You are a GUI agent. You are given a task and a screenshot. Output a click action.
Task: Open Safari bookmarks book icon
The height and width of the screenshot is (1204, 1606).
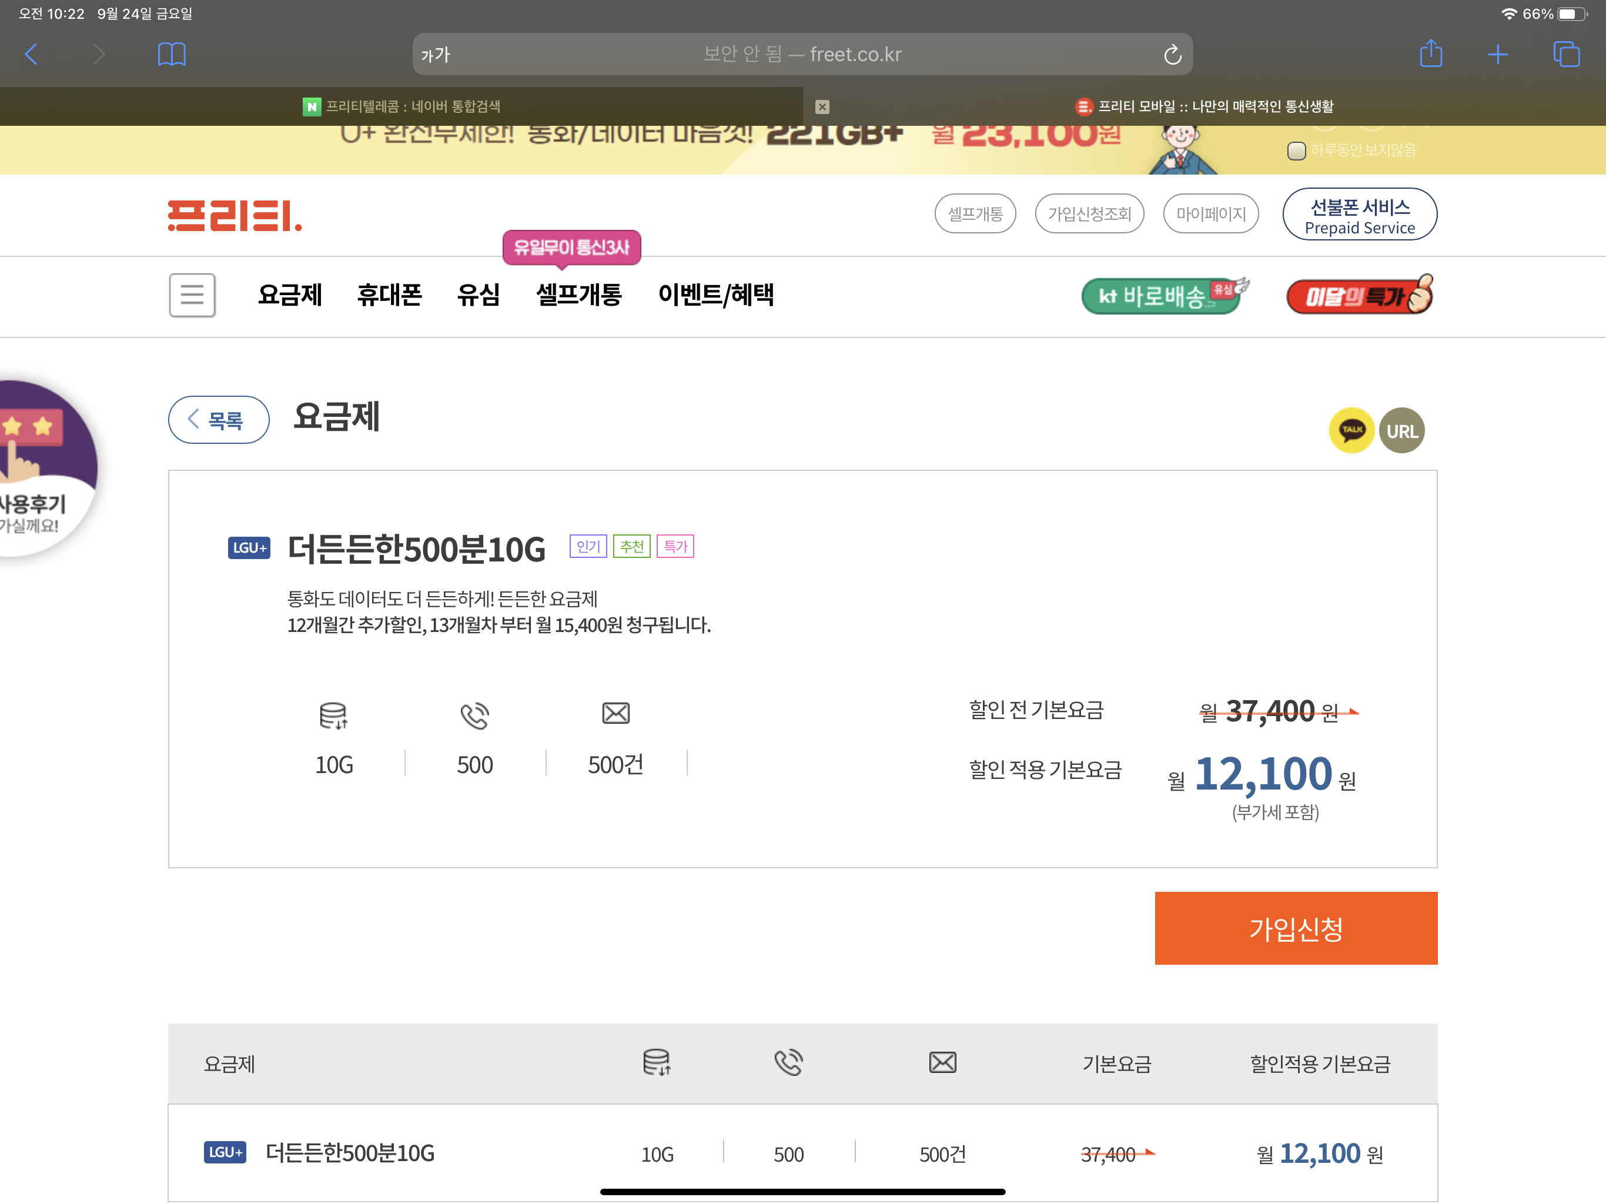171,53
